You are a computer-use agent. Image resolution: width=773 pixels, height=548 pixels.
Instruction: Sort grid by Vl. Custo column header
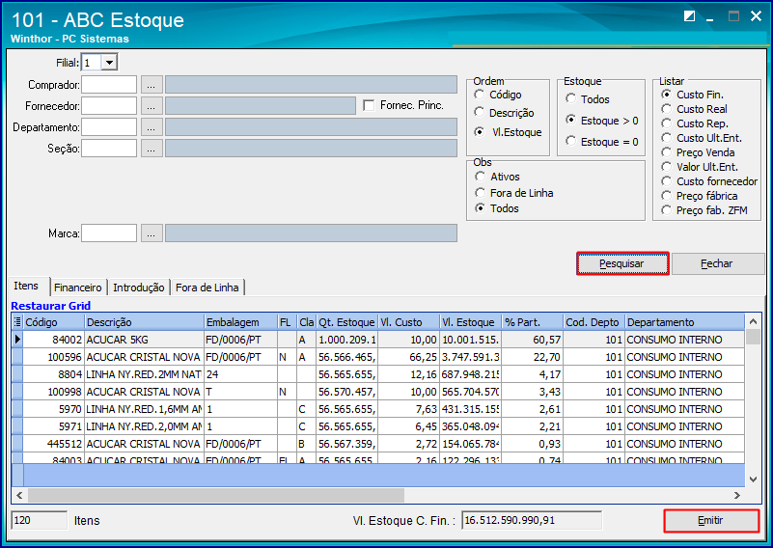coord(408,322)
